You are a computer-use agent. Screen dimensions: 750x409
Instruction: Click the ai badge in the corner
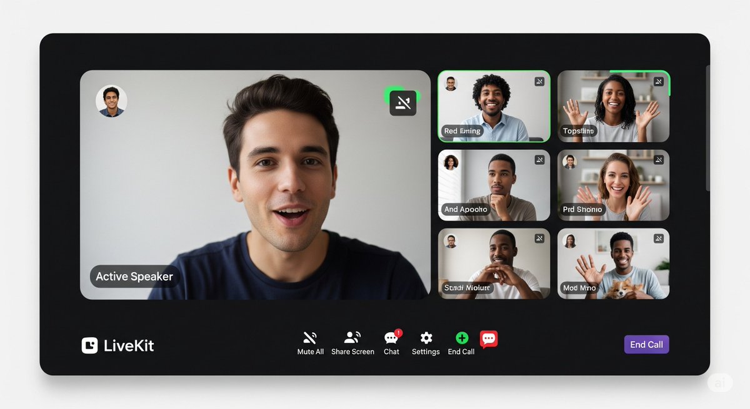(721, 382)
